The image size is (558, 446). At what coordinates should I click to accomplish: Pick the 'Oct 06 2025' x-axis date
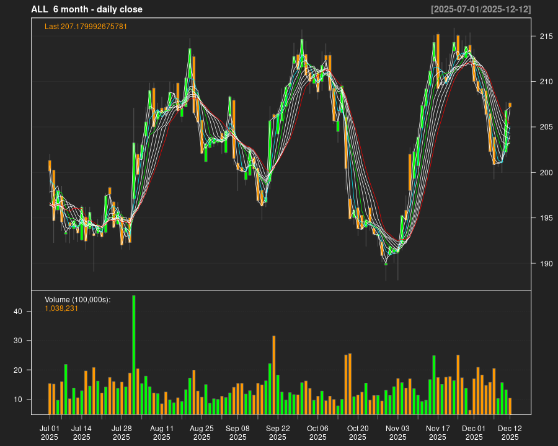[317, 432]
